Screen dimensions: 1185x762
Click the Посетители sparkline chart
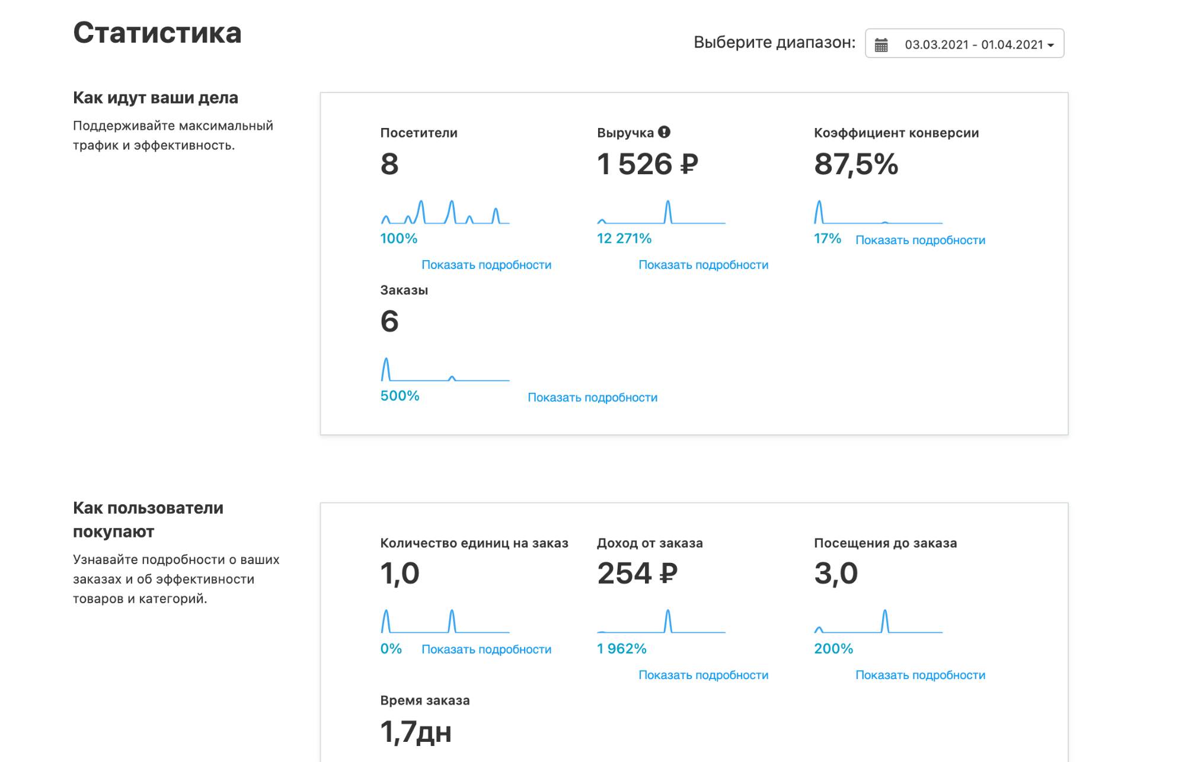point(445,212)
